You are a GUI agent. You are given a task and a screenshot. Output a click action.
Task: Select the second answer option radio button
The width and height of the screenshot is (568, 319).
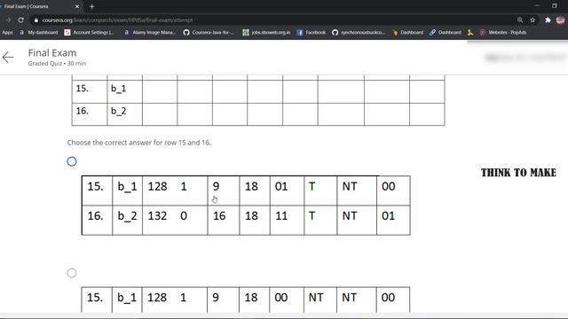[x=72, y=273]
